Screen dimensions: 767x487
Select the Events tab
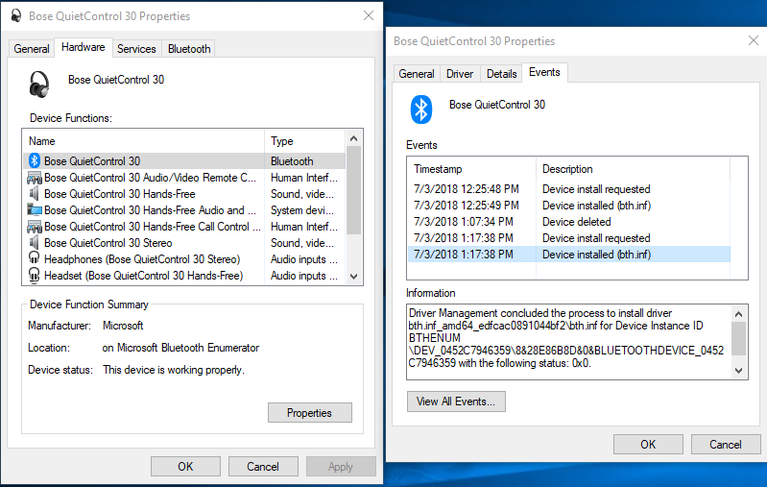544,72
